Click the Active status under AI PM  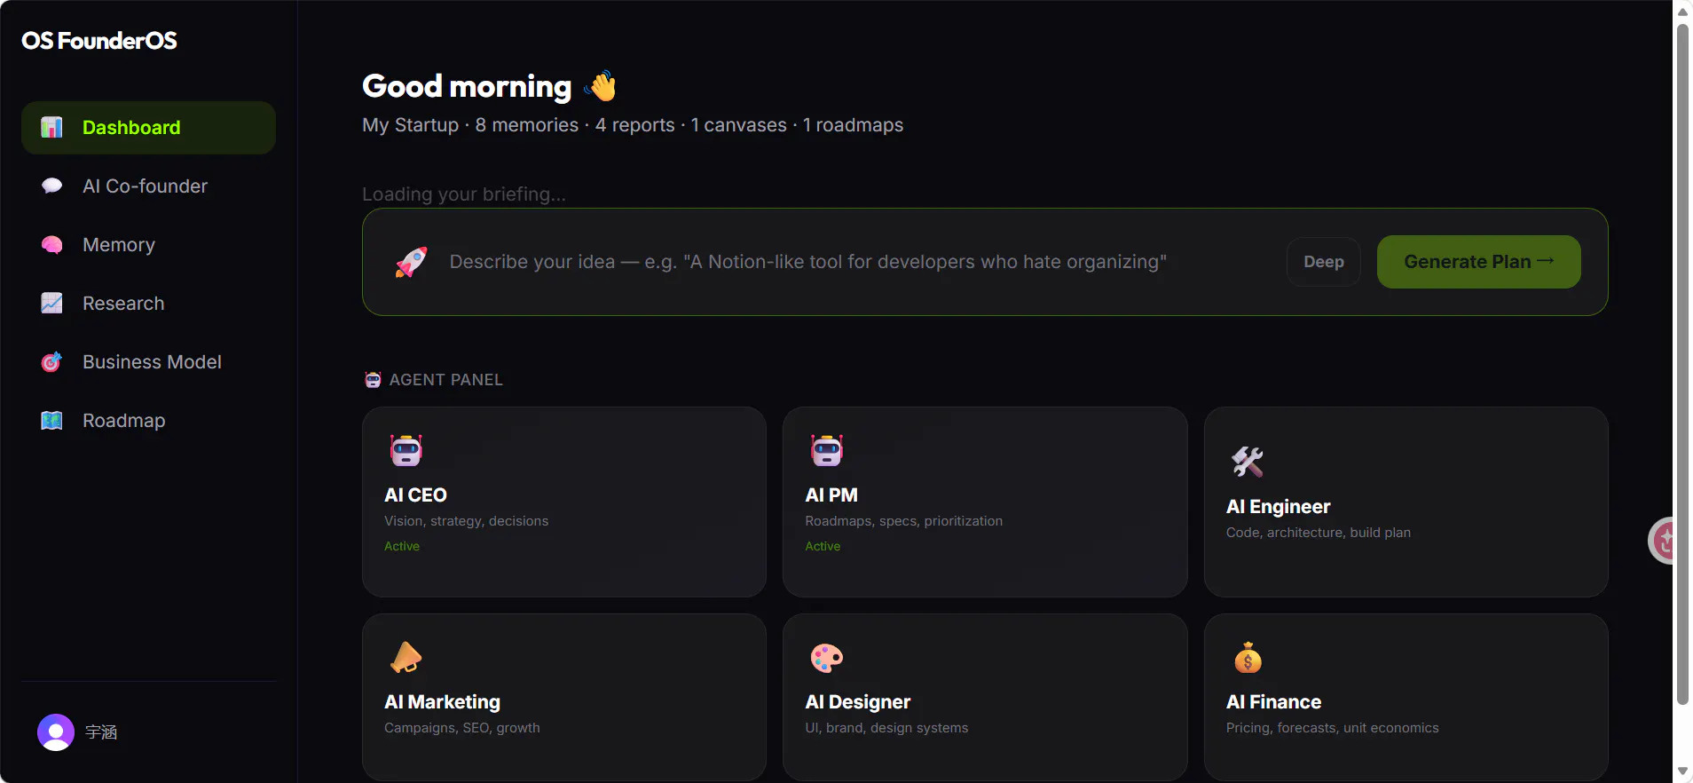(823, 547)
